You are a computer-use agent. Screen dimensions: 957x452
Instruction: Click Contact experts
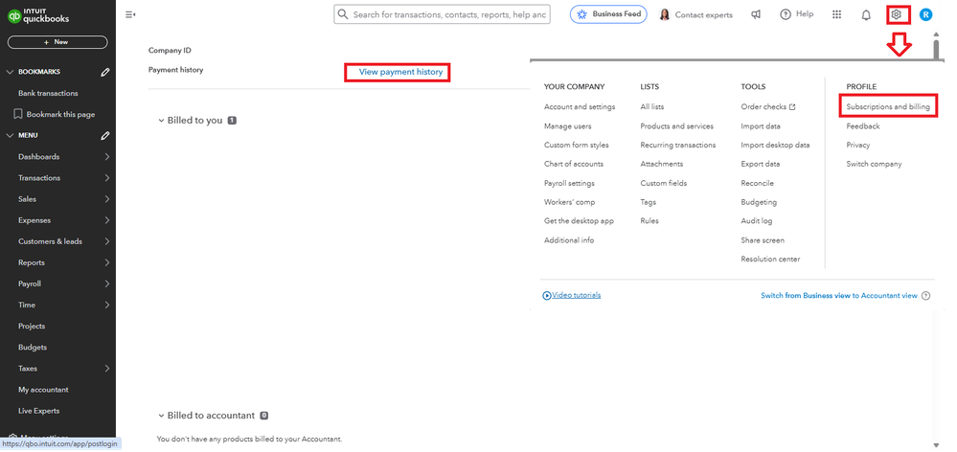695,14
